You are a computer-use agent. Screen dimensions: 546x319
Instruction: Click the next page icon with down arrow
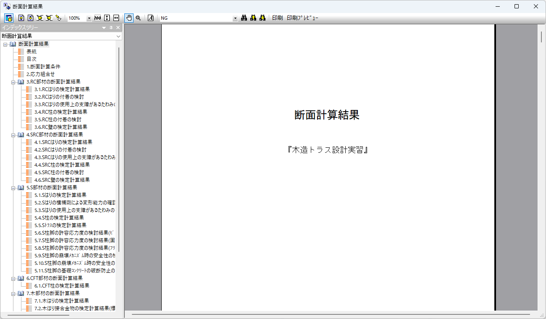pyautogui.click(x=30, y=18)
